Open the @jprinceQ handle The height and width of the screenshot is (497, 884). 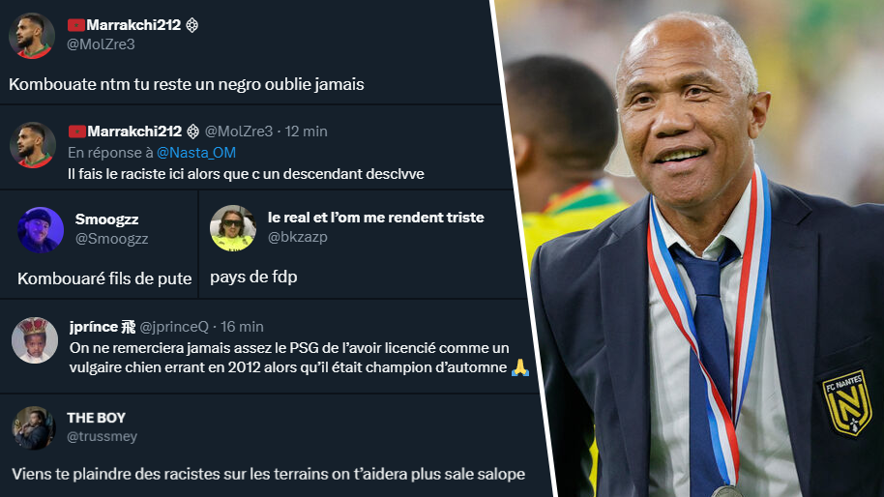[x=174, y=327]
